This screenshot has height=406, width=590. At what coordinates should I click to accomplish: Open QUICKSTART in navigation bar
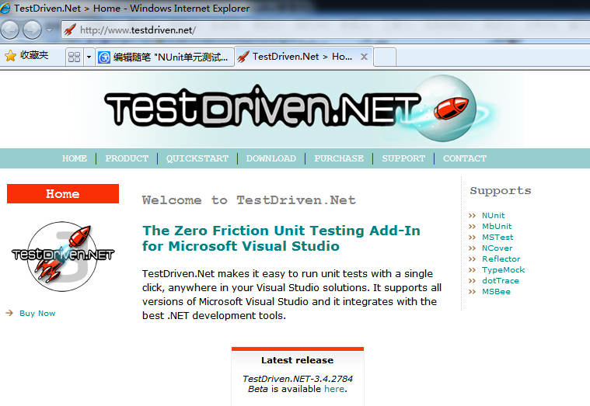coord(197,158)
